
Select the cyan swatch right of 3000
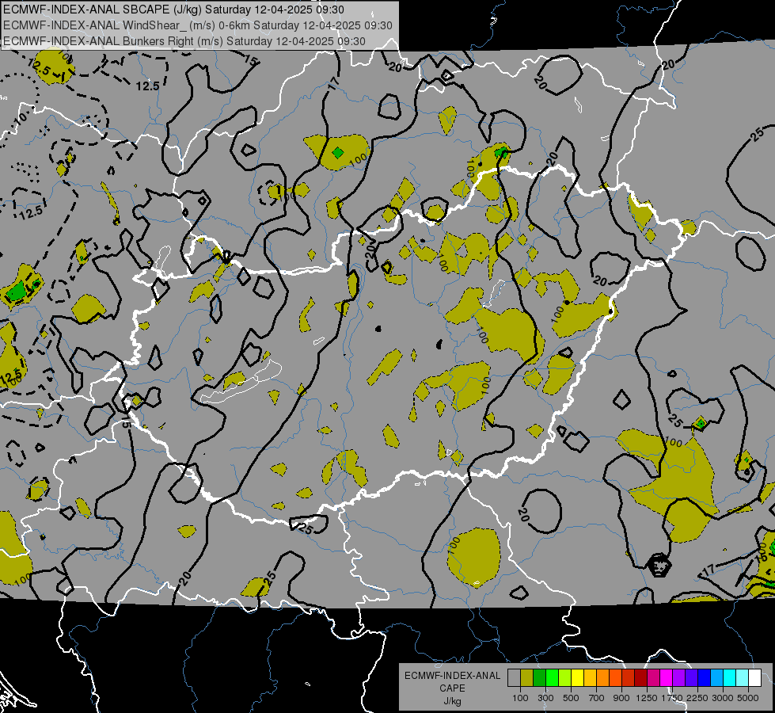[729, 678]
